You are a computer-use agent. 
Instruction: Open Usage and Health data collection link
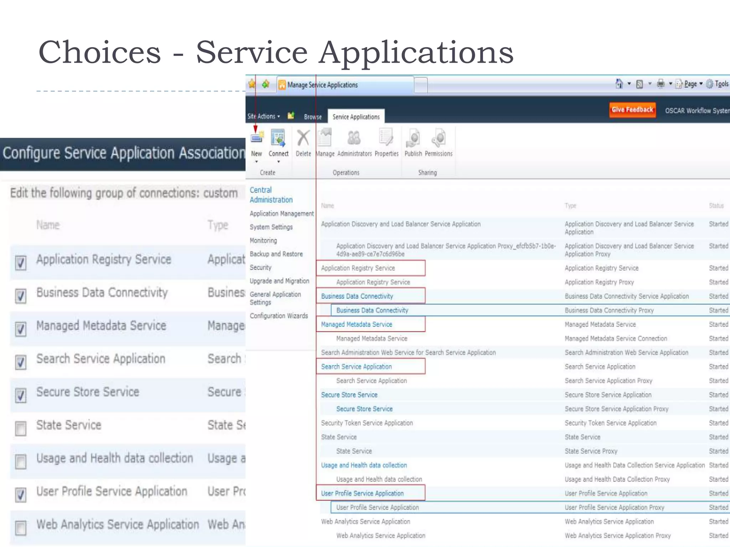point(364,465)
